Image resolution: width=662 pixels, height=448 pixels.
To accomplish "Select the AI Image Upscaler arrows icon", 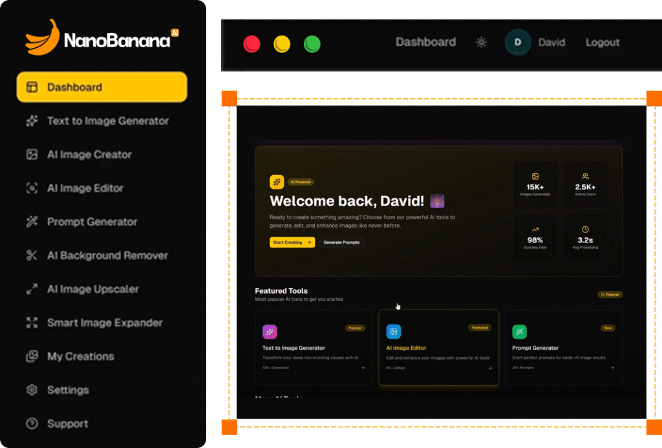I will 32,289.
